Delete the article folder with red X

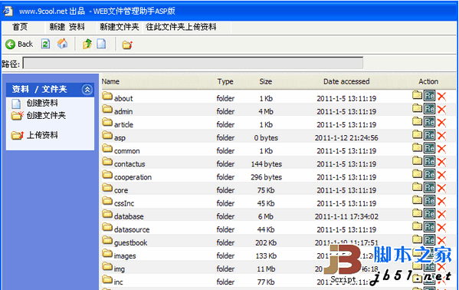[441, 123]
